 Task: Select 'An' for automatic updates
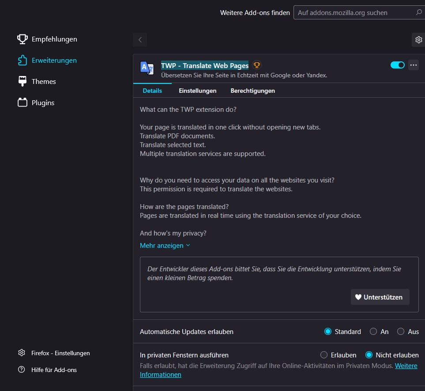tap(373, 331)
